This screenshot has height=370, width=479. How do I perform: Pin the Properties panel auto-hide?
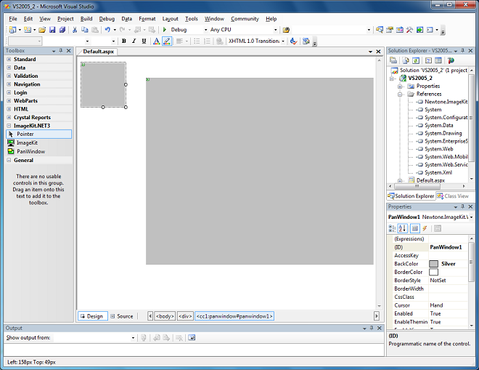(x=463, y=206)
